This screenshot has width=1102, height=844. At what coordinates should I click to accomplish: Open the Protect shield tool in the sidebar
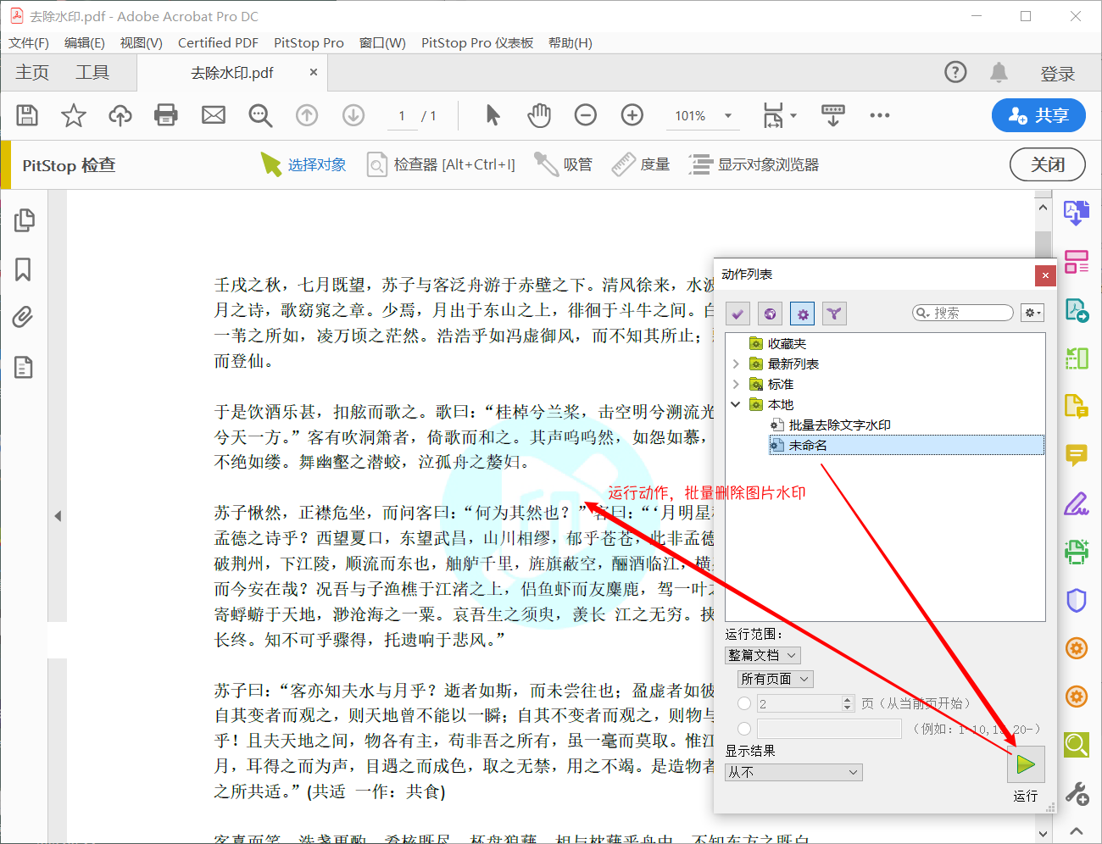[x=1077, y=601]
